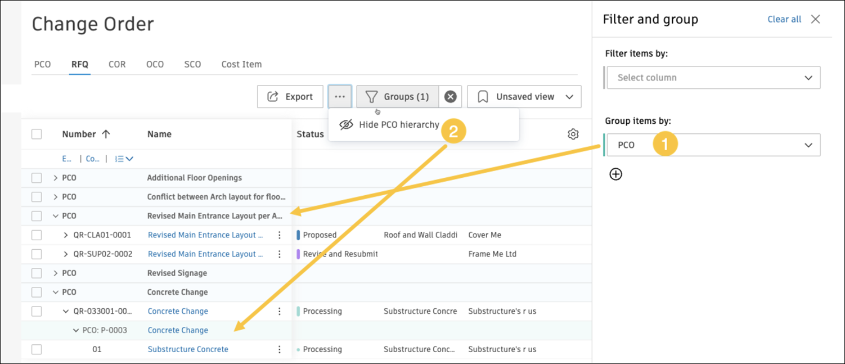Open the list level dropdown icon under Number

(x=124, y=159)
